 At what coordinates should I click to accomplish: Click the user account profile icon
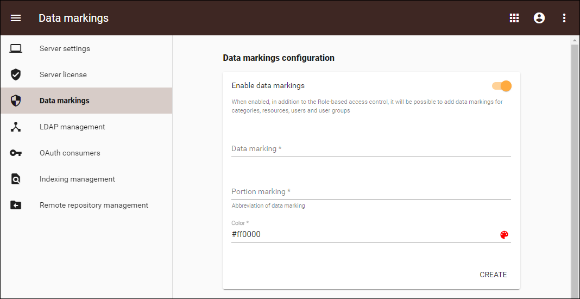click(539, 18)
